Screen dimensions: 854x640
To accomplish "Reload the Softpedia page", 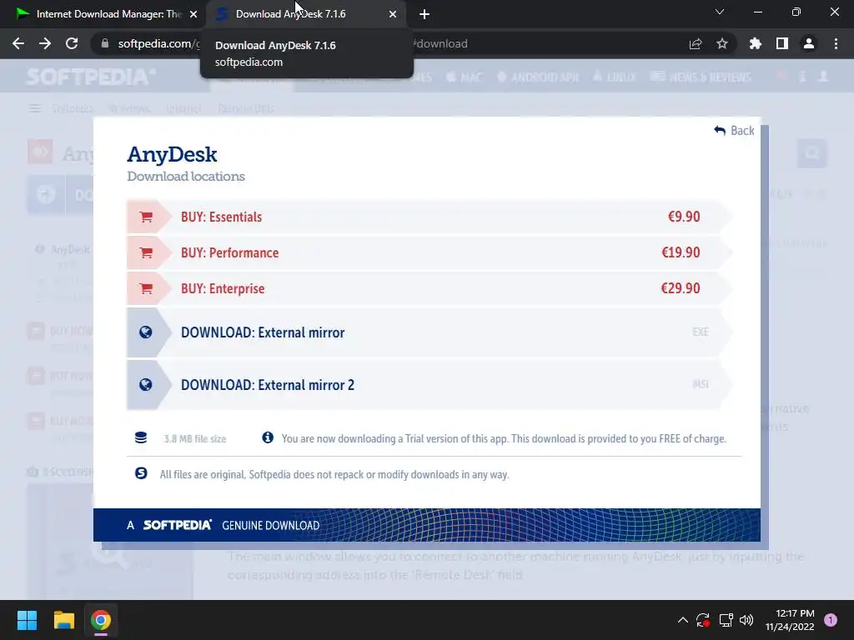I will coord(72,43).
